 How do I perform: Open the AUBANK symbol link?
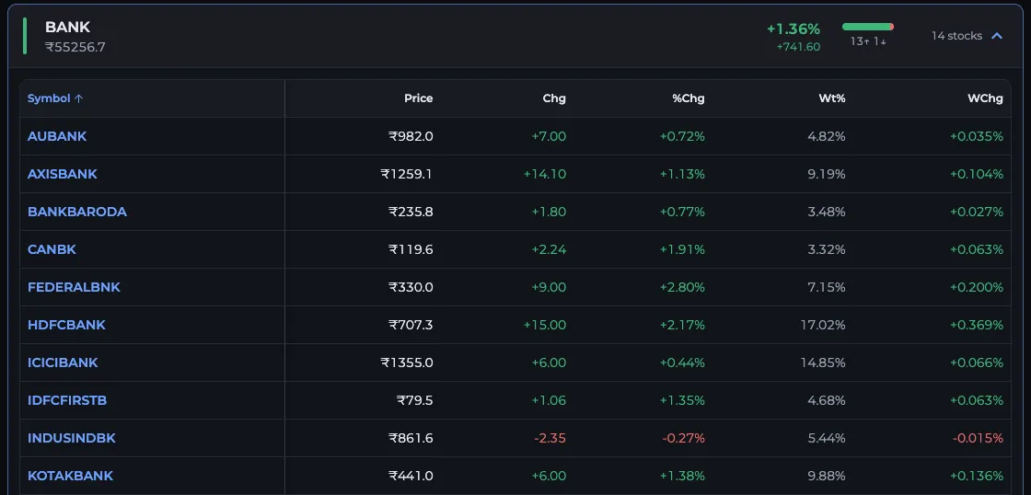point(57,137)
